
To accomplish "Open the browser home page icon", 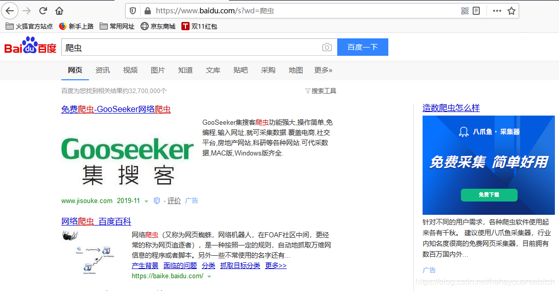I will [59, 11].
